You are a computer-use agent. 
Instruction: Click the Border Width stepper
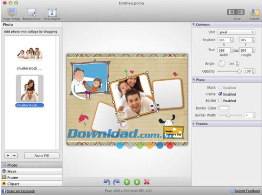[x=254, y=115]
